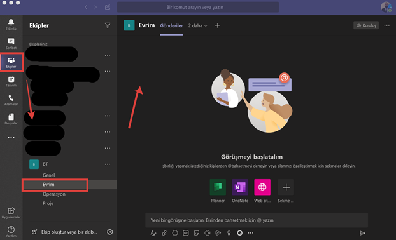Click the Evrim channel title in header
The height and width of the screenshot is (240, 396).
[146, 25]
